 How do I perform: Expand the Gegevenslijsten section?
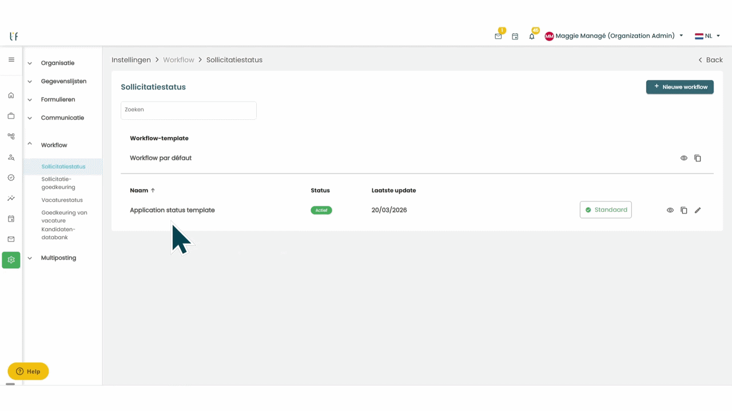[x=63, y=81]
